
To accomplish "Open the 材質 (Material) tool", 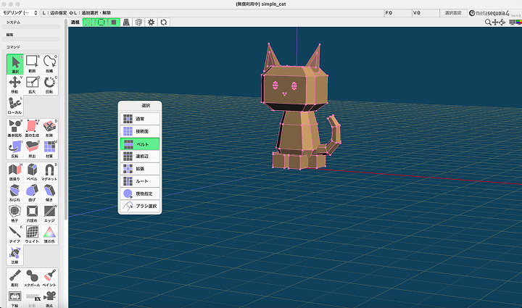I will [x=49, y=149].
